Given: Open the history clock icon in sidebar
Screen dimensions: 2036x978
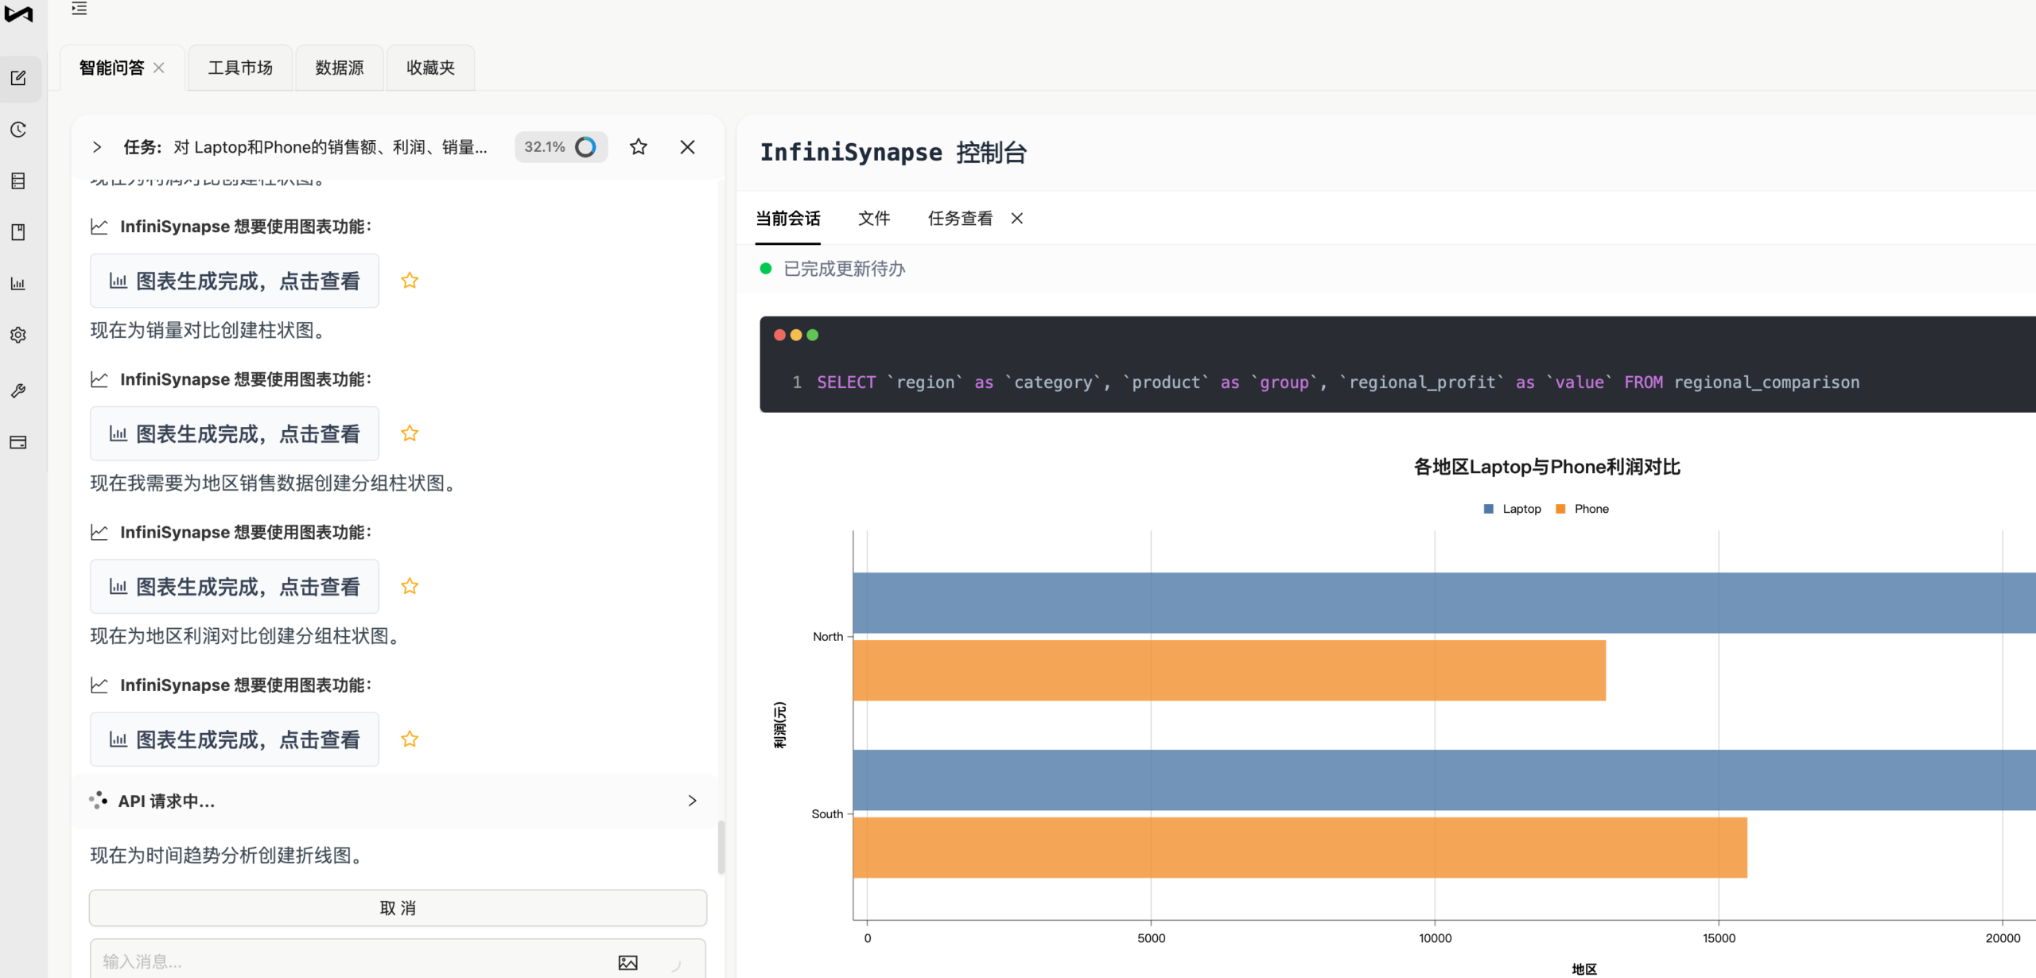Looking at the screenshot, I should (18, 130).
